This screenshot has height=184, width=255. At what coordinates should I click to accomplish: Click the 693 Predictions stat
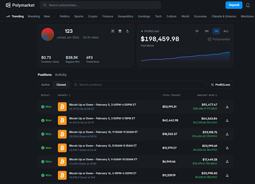pos(93,59)
